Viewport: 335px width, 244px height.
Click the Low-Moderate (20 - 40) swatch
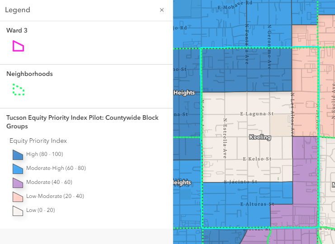18,197
